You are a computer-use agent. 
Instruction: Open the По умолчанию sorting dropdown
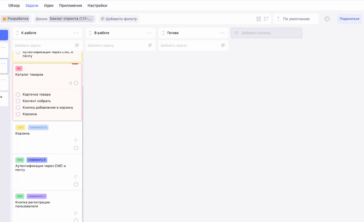click(296, 19)
